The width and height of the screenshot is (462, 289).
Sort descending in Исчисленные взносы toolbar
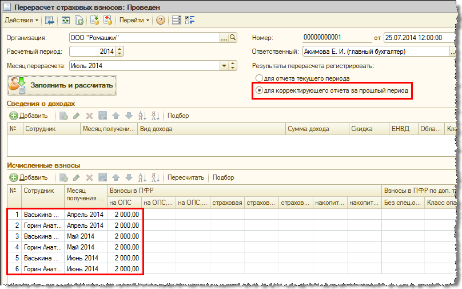156,177
